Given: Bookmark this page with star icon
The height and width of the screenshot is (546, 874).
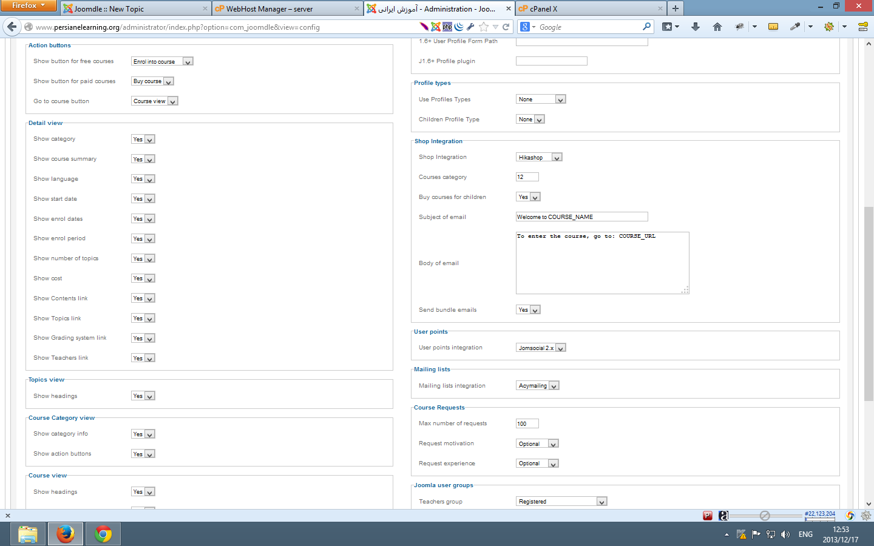Looking at the screenshot, I should (x=483, y=27).
